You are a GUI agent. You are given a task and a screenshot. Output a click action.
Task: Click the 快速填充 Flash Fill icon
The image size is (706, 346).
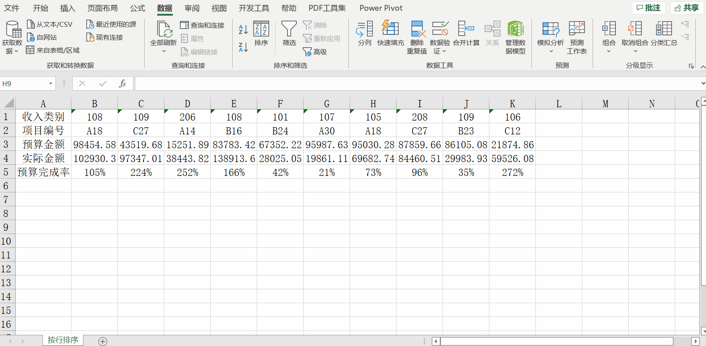[390, 29]
